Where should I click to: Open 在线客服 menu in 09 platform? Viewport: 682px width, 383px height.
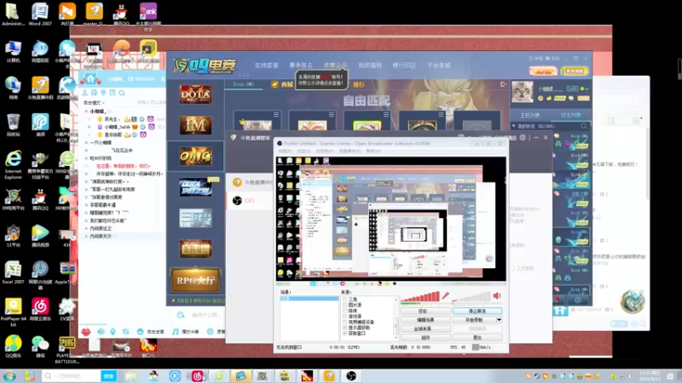(266, 66)
